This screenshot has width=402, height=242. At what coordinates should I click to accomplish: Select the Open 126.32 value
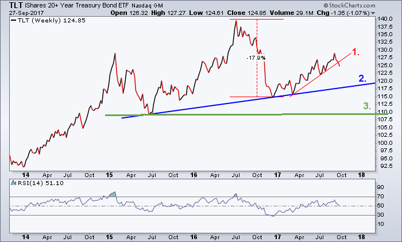pyautogui.click(x=129, y=13)
